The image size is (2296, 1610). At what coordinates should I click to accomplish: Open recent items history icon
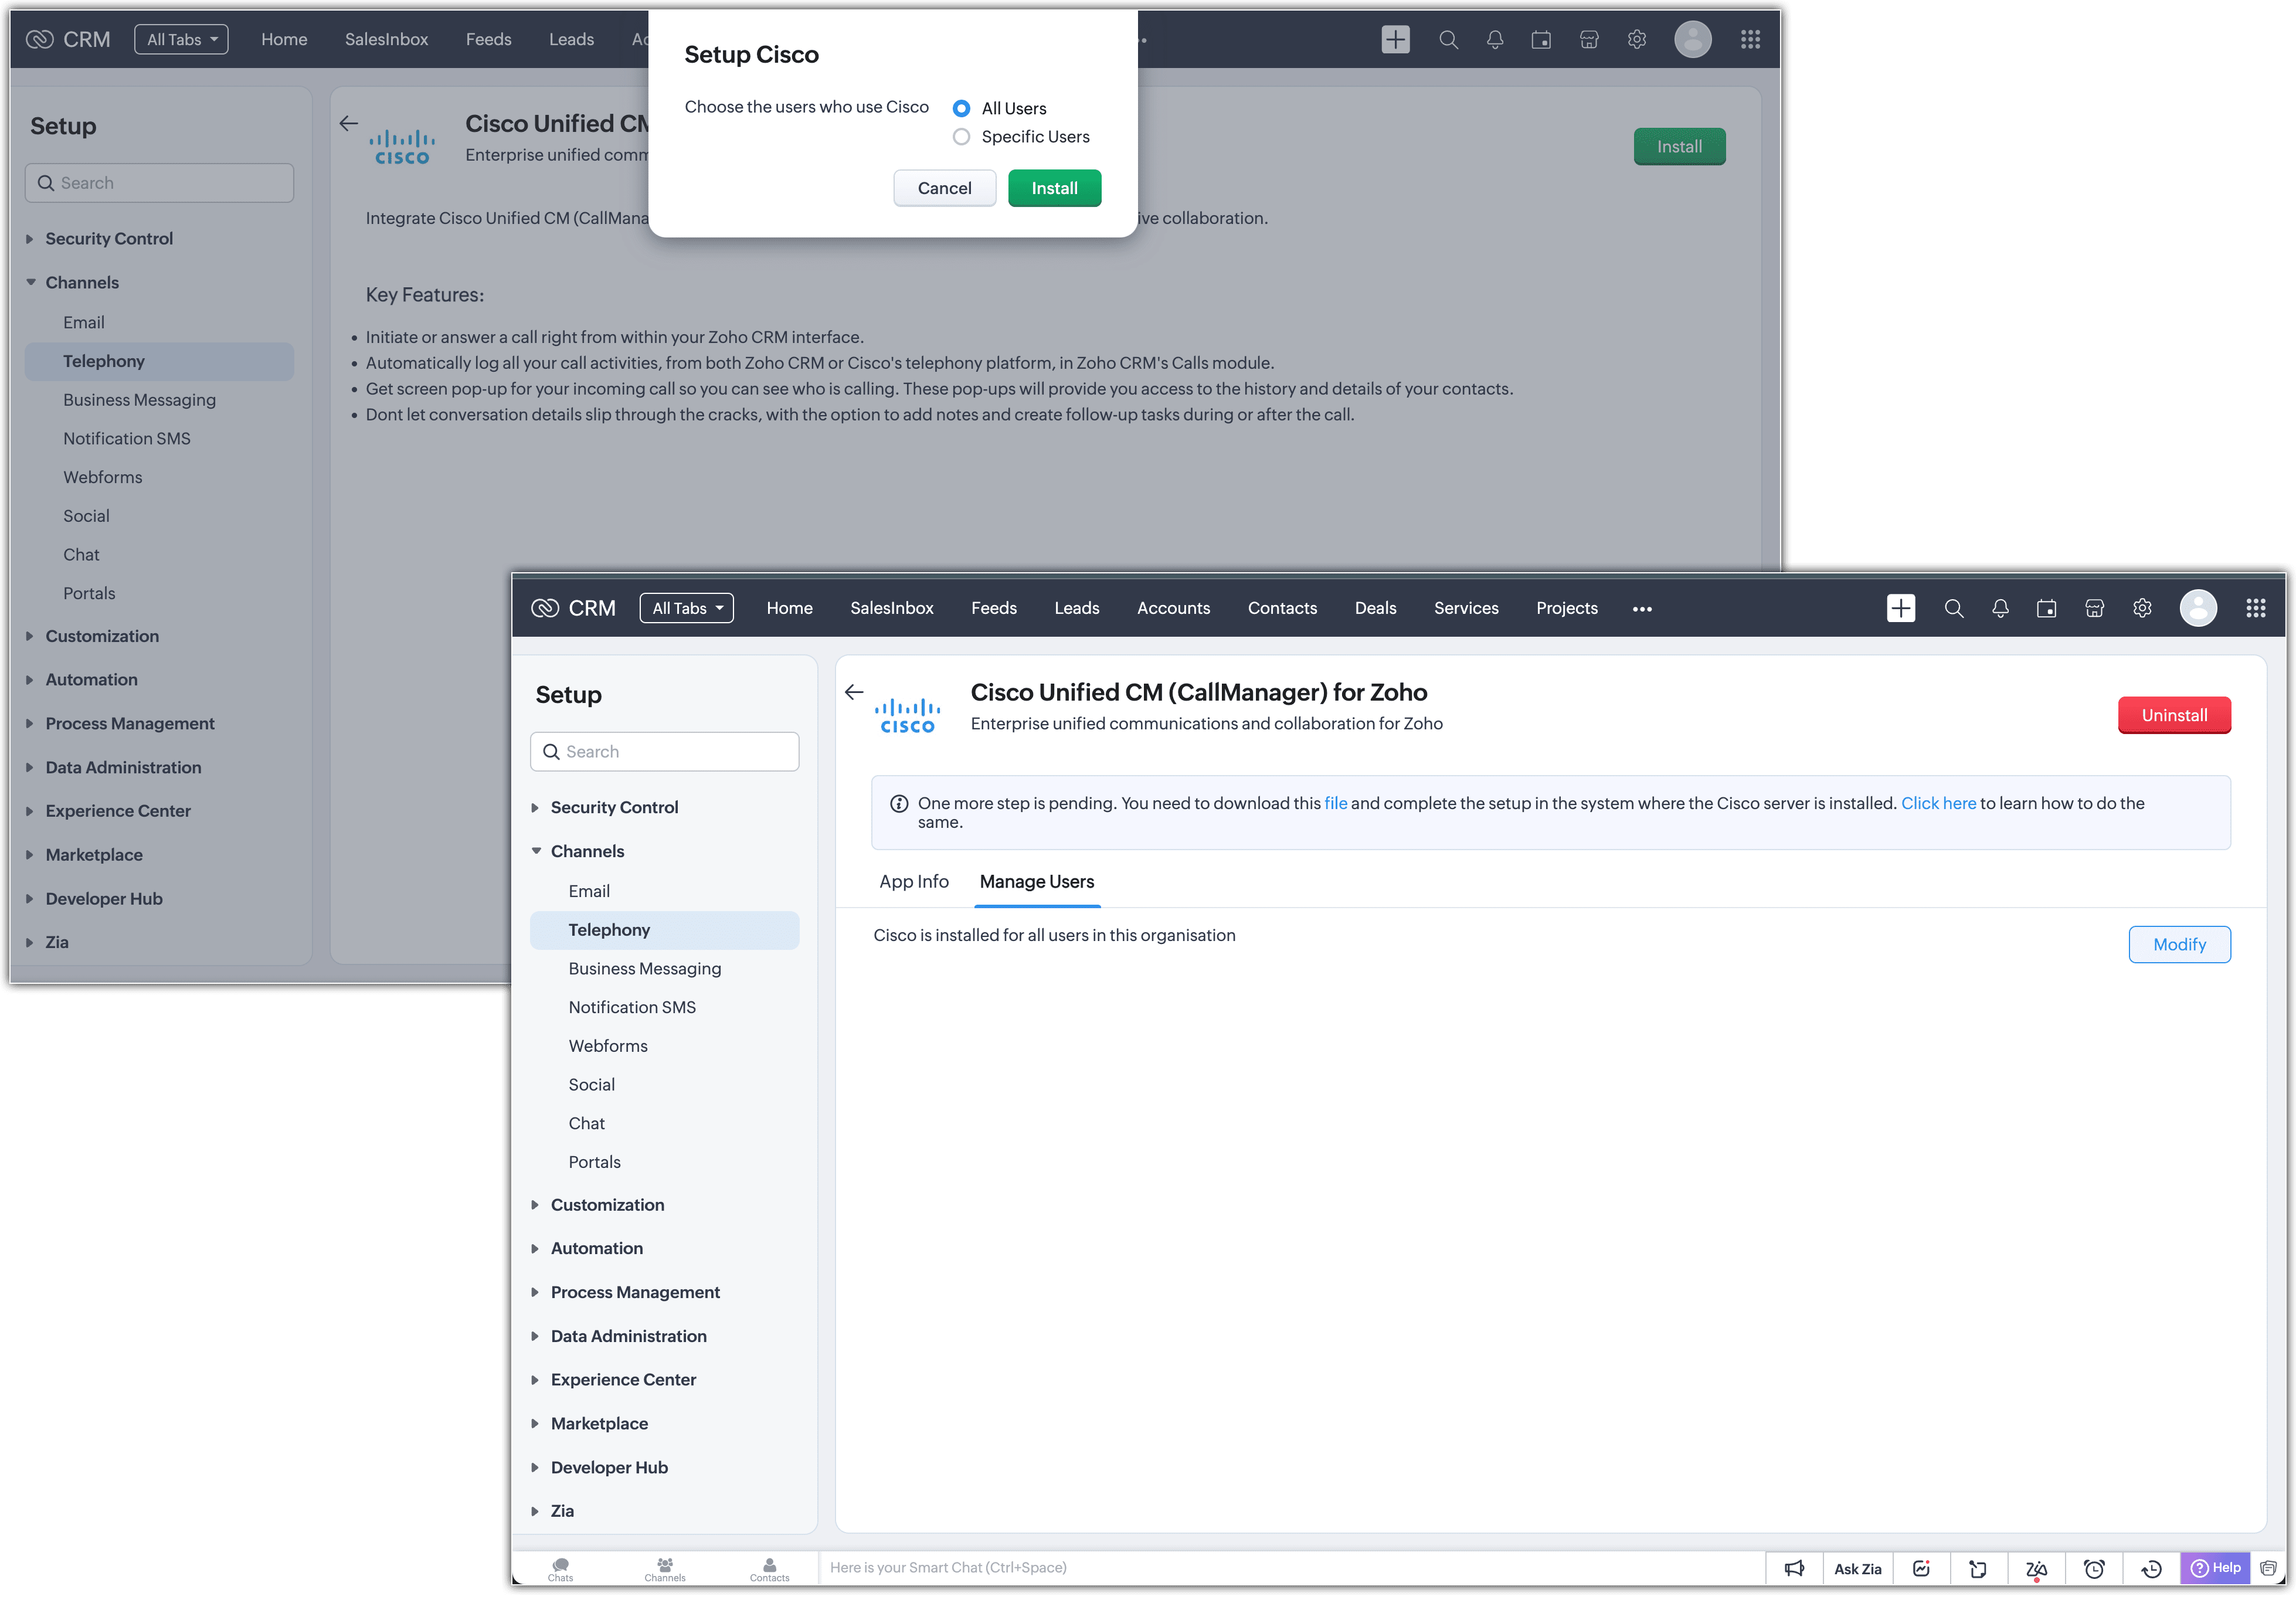click(2151, 1568)
